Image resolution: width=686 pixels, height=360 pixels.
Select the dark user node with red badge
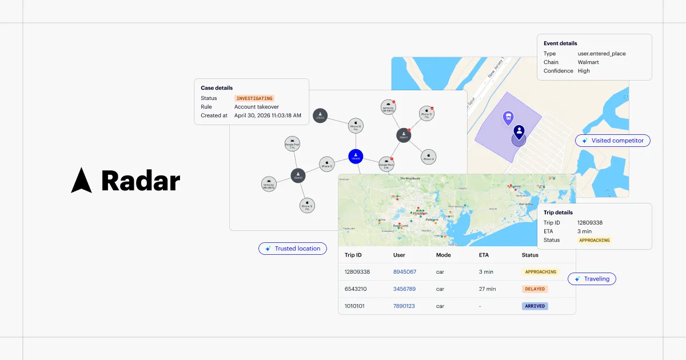404,135
